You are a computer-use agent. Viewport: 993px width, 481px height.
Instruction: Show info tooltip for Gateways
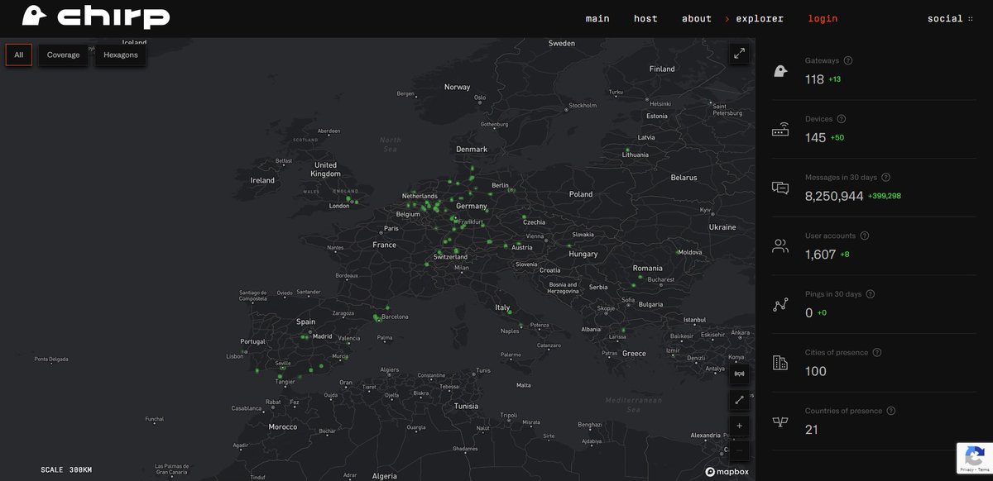[848, 60]
